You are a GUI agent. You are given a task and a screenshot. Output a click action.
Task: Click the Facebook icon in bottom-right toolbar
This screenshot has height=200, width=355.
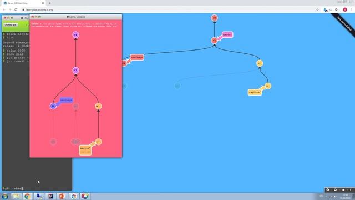pyautogui.click(x=351, y=190)
